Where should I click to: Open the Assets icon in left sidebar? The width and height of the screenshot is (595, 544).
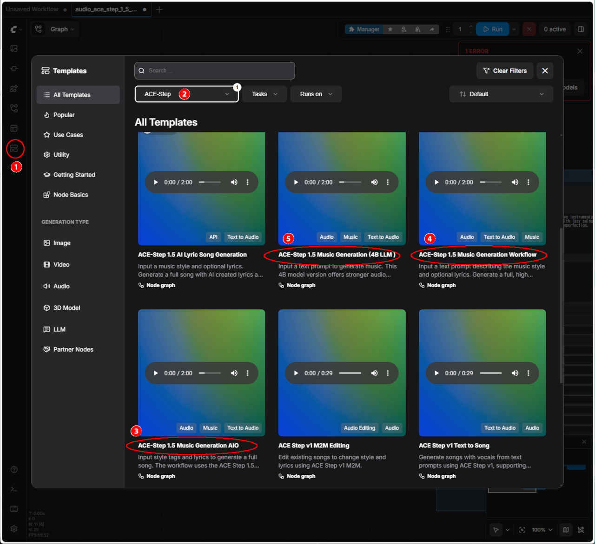(x=14, y=49)
